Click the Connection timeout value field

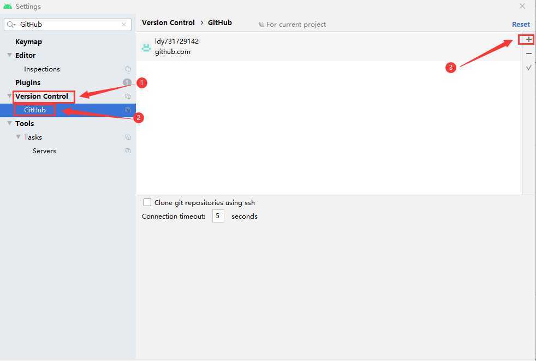[218, 216]
